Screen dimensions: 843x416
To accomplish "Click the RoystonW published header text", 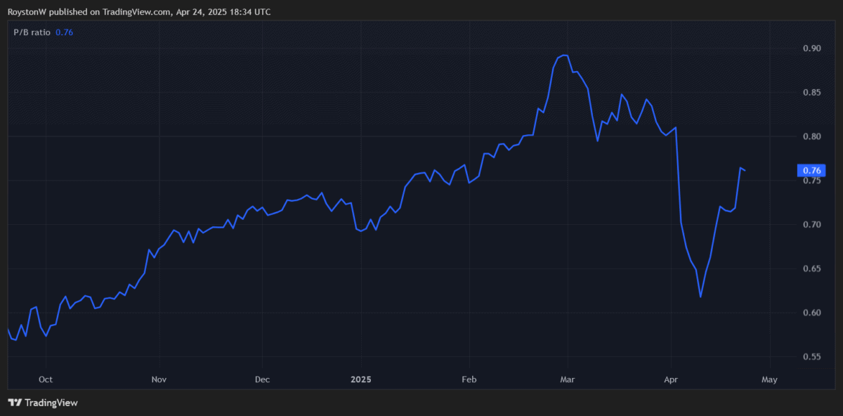I will point(139,12).
